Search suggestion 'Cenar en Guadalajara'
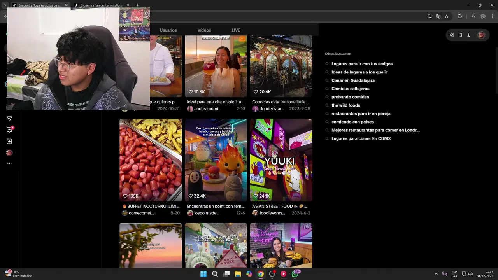This screenshot has width=498, height=280. coord(353,80)
